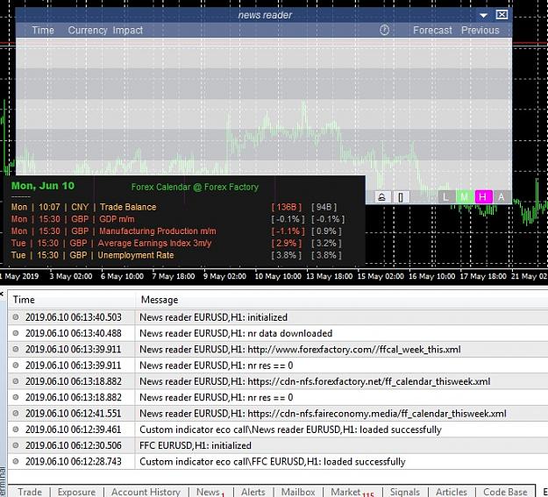The height and width of the screenshot is (497, 548).
Task: Click the Impact column header
Action: click(x=127, y=31)
